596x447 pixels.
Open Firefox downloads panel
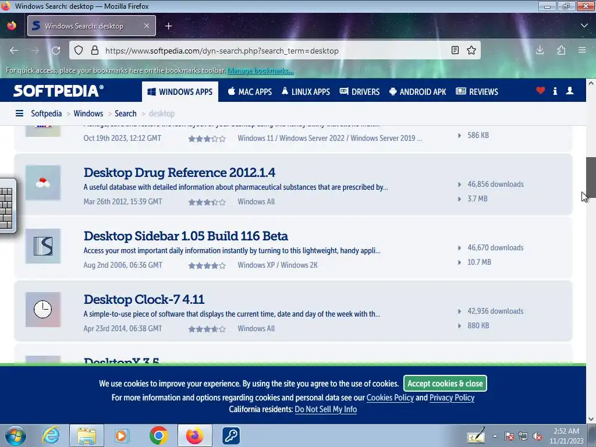click(x=540, y=50)
